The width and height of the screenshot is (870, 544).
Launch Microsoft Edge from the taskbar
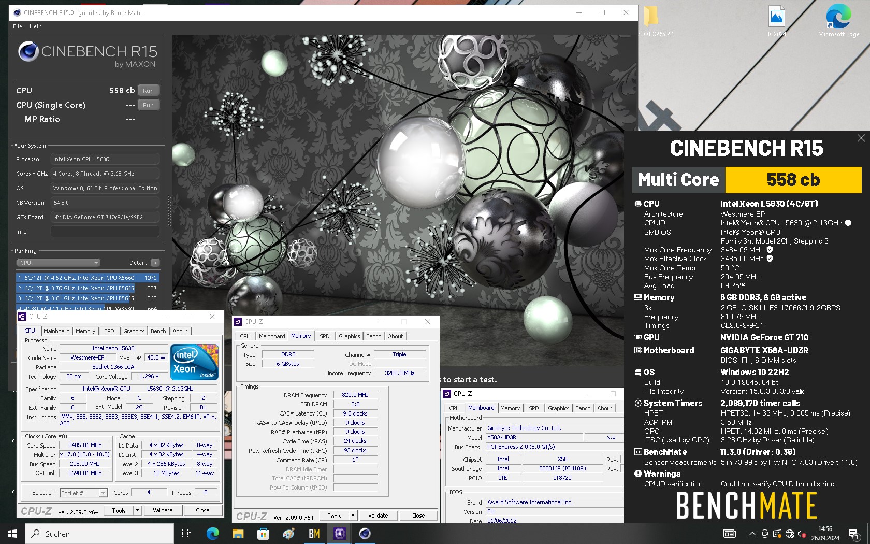point(212,534)
